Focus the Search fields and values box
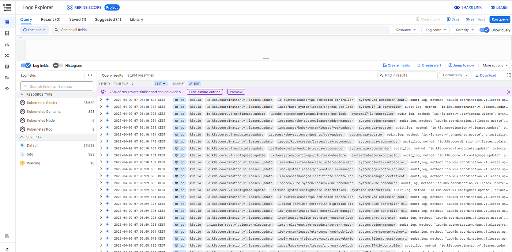Image resolution: width=512 pixels, height=252 pixels. (57, 86)
